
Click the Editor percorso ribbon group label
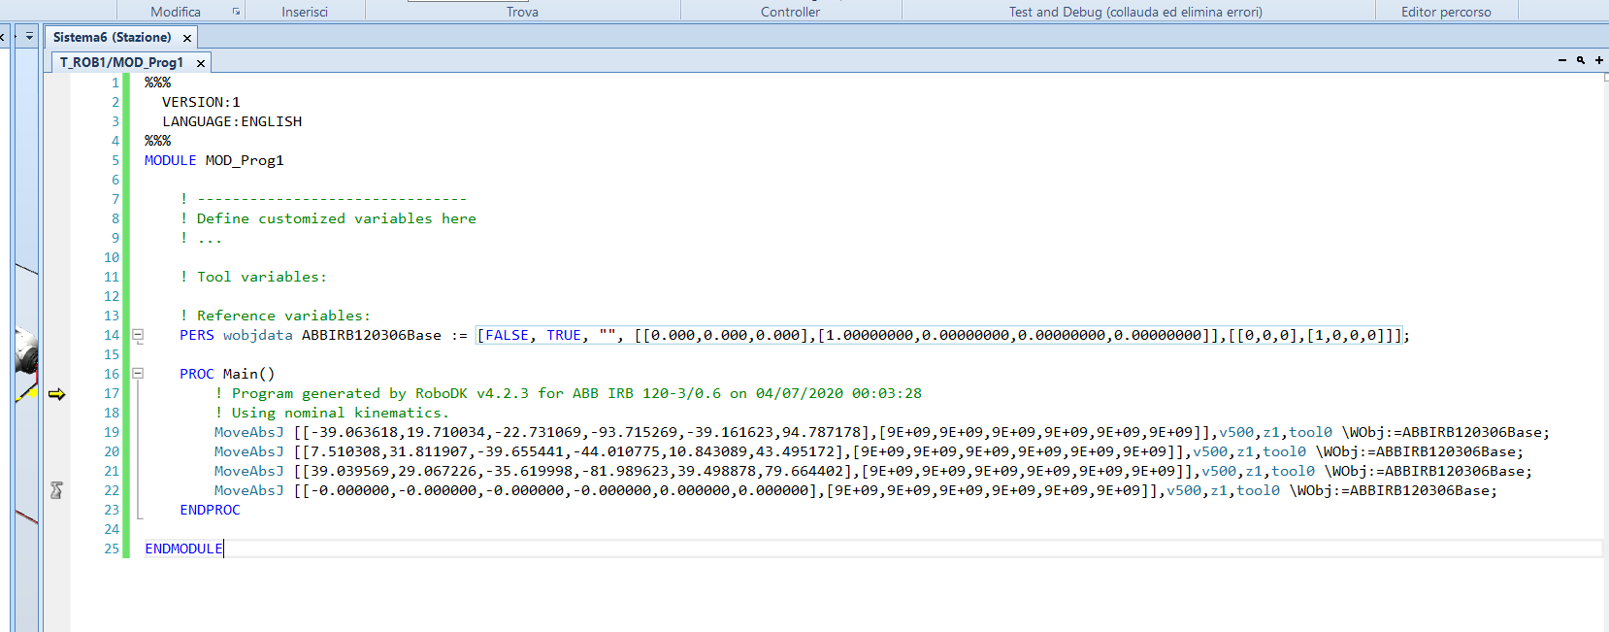point(1445,12)
